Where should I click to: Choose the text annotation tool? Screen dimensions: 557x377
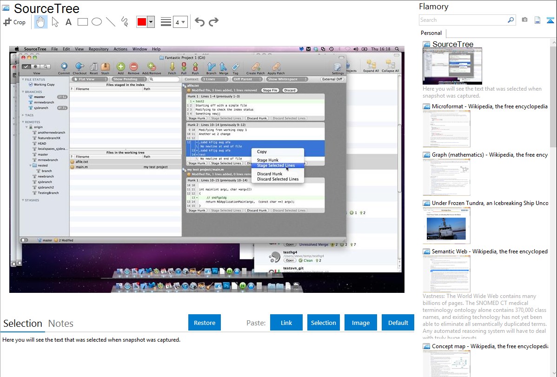point(68,22)
